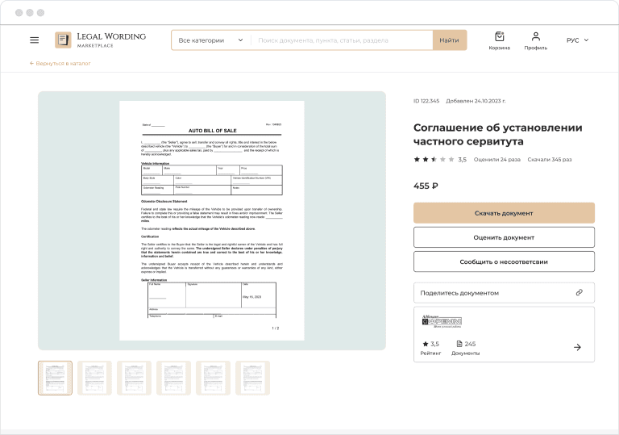Click the Оценить документ button
619x435 pixels.
tap(504, 237)
